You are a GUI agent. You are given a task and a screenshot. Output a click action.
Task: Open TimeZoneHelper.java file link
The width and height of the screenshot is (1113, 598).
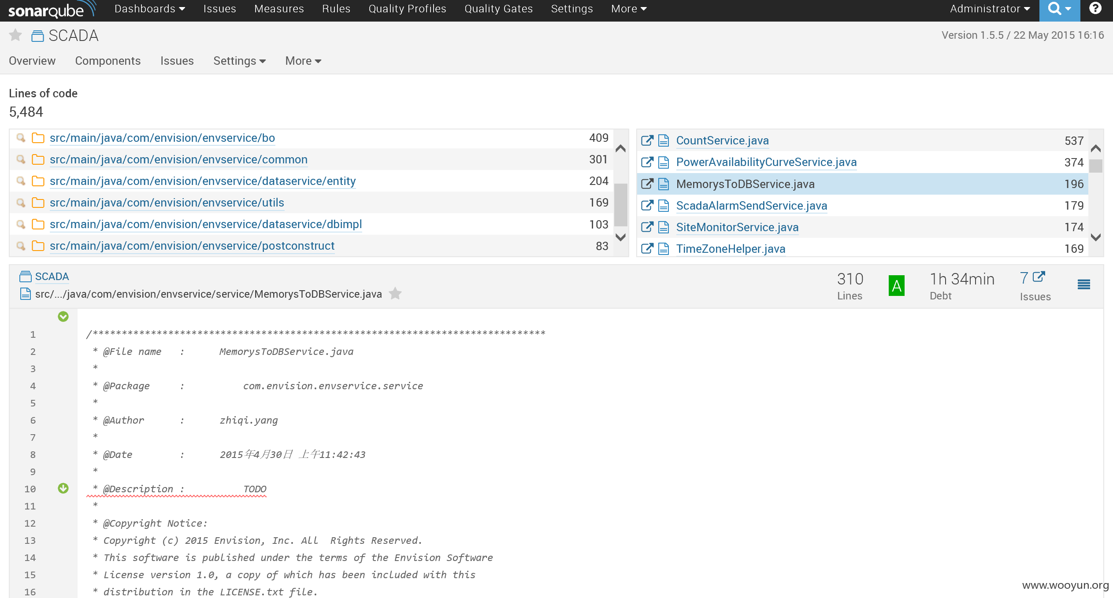pos(731,248)
